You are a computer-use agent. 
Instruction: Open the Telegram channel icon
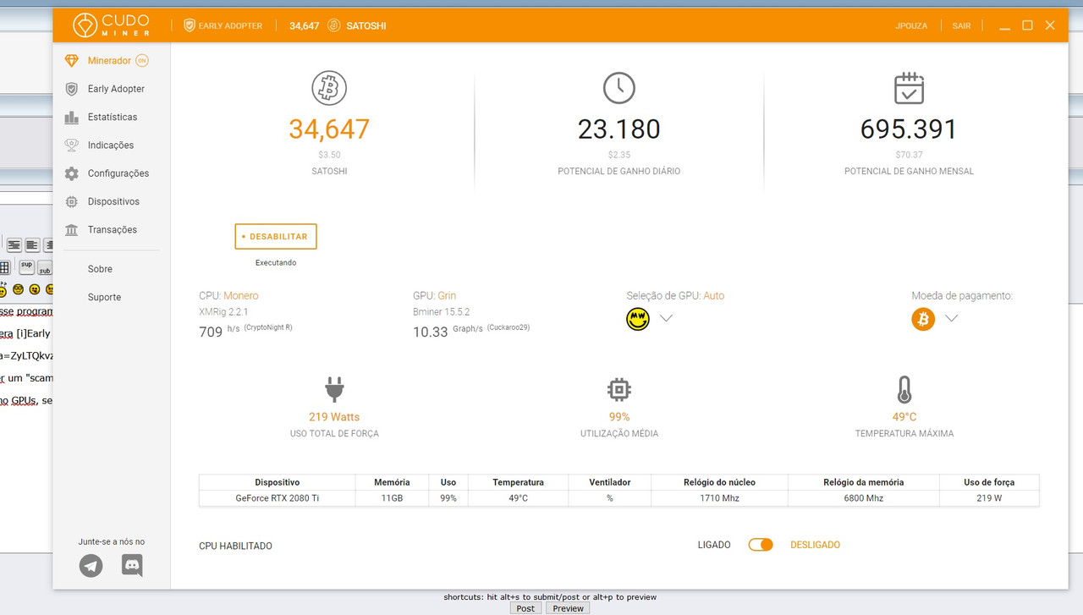pyautogui.click(x=91, y=565)
